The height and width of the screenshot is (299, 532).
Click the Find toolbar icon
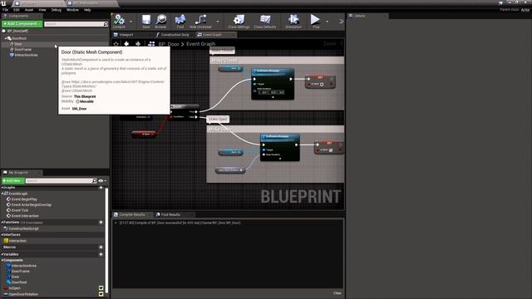(180, 20)
